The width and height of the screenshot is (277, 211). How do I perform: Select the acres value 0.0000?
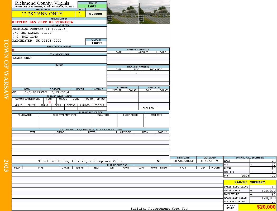(x=96, y=14)
